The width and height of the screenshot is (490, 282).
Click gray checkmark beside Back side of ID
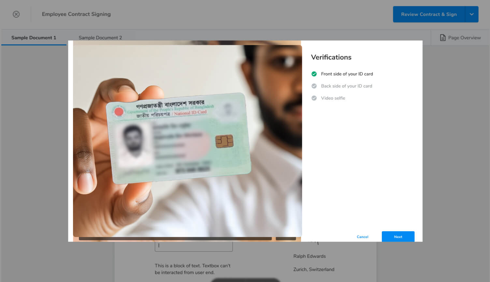314,86
